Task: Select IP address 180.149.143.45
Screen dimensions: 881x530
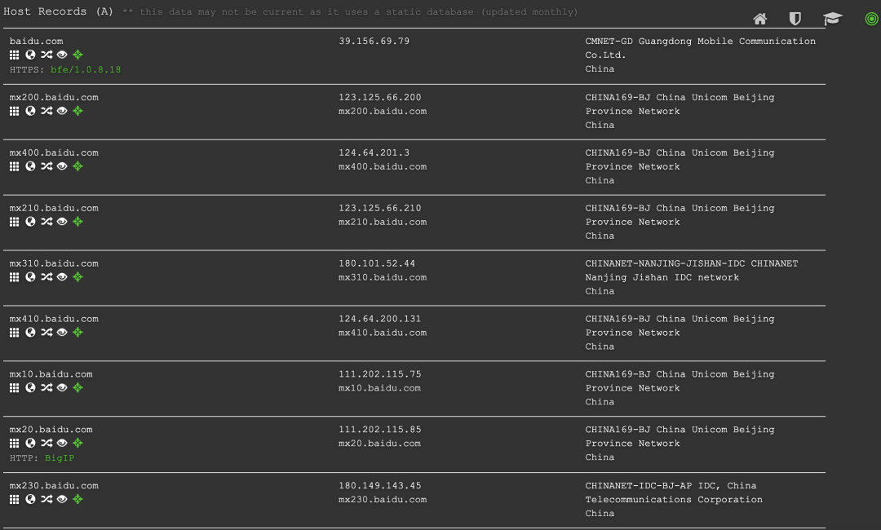Action: click(380, 486)
